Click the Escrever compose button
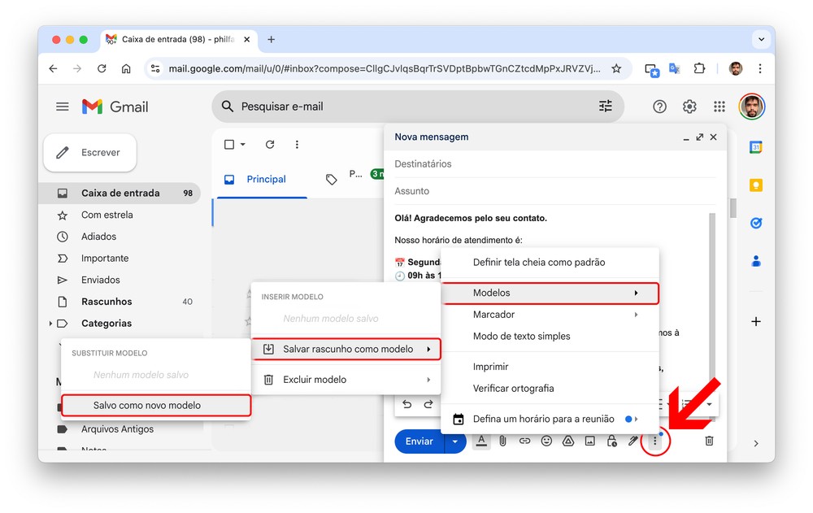 coord(89,153)
